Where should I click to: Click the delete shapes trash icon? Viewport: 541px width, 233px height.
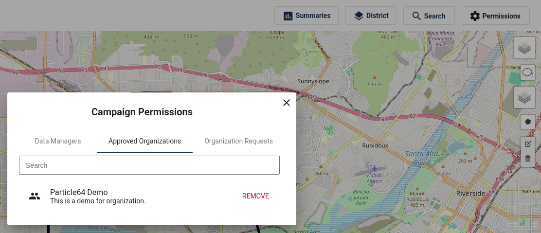(x=527, y=159)
